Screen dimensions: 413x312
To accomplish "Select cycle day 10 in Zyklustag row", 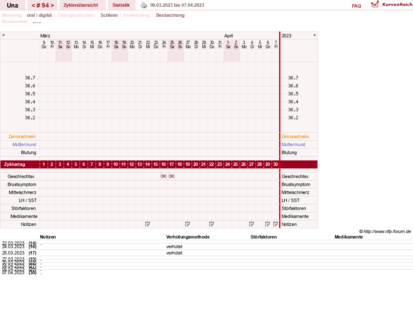I will point(116,165).
